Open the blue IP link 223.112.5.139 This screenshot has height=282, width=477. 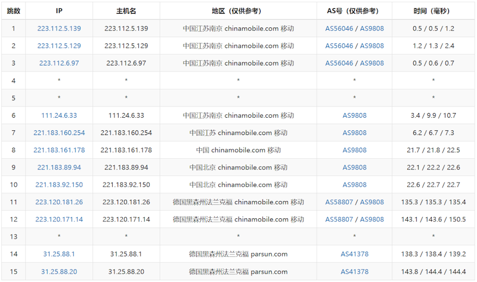click(59, 29)
